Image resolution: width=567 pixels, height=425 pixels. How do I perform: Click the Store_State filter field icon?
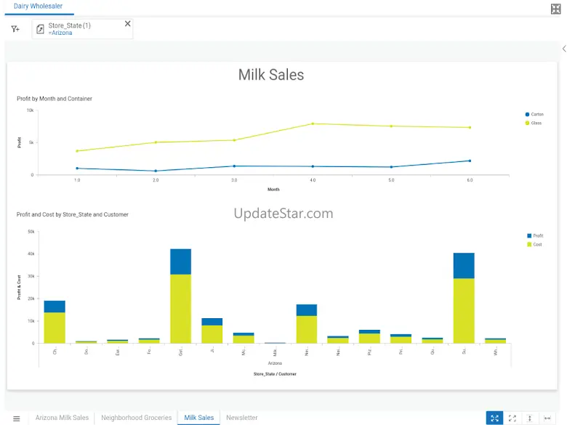41,29
